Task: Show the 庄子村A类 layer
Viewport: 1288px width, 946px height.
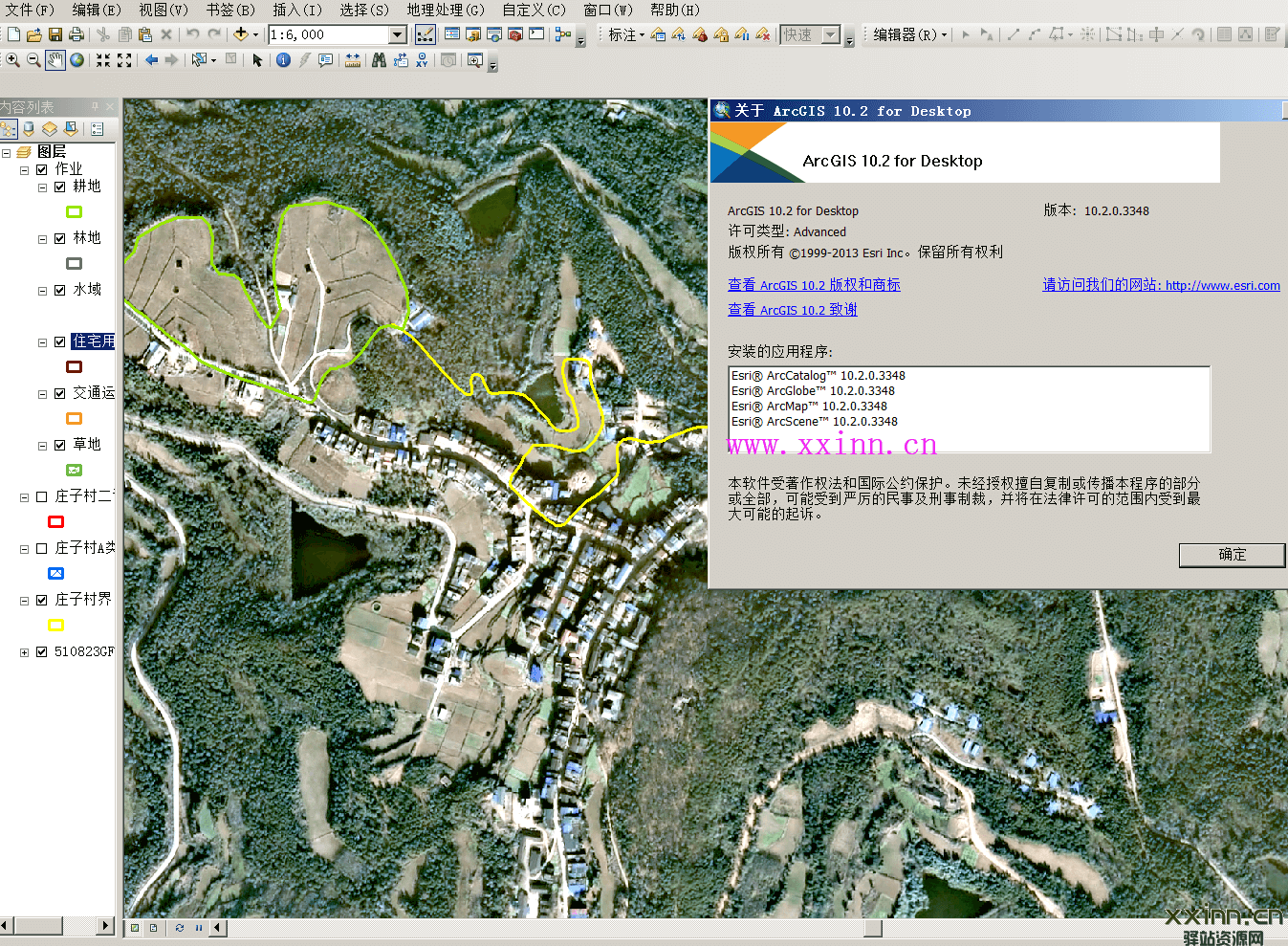Action: [42, 548]
